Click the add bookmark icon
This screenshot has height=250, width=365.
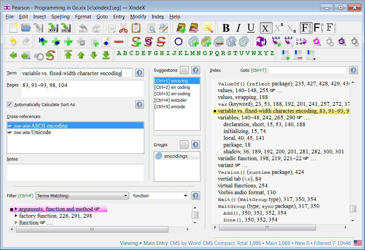coord(285,55)
